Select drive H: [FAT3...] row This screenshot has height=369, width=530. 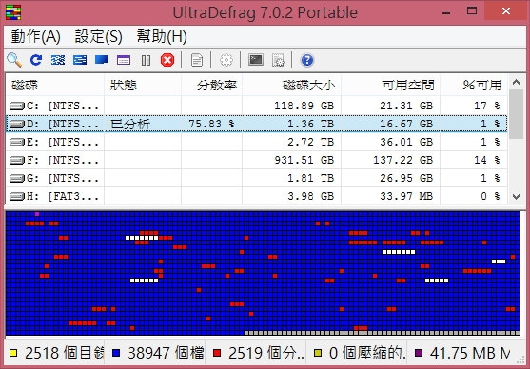257,196
